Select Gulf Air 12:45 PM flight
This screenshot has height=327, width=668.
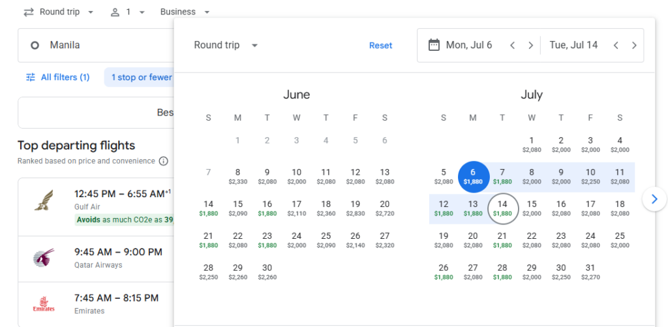click(96, 207)
